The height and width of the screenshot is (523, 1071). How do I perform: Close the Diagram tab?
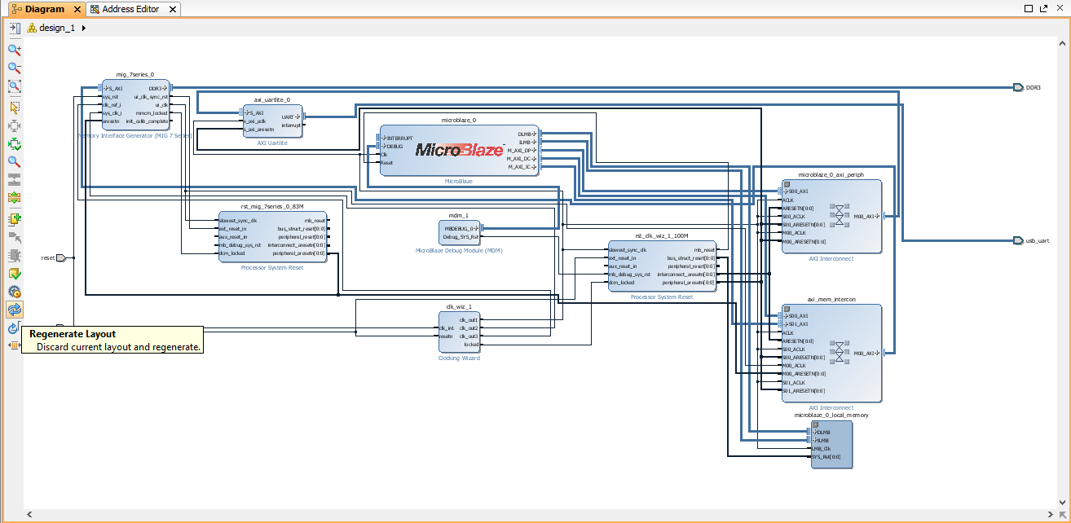(77, 10)
